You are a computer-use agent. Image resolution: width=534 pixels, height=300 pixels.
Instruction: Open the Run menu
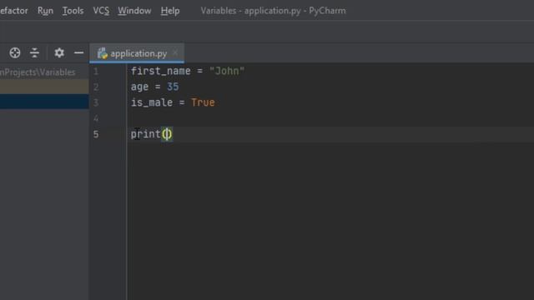coord(45,11)
